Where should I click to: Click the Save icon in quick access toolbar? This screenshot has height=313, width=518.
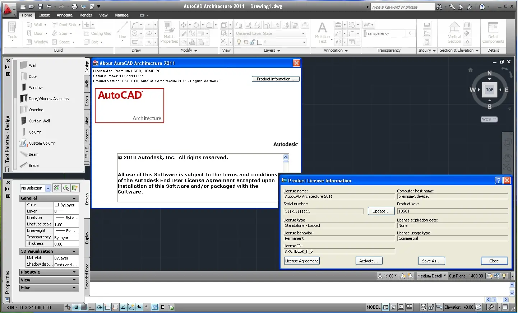(40, 6)
